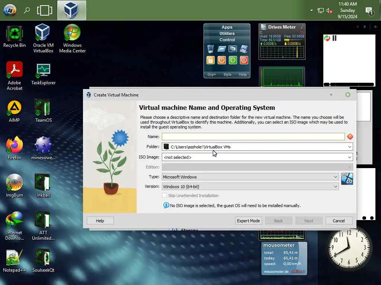This screenshot has height=285, width=381.
Task: Click the Back button
Action: pos(278,221)
